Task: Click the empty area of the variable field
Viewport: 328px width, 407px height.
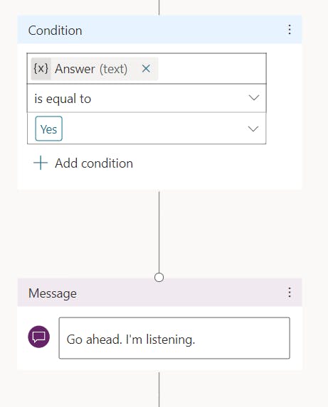Action: pyautogui.click(x=212, y=69)
